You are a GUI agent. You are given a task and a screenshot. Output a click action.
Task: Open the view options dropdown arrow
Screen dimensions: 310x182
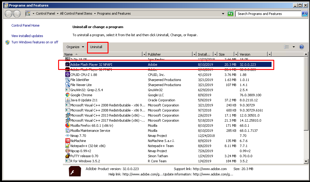point(294,47)
